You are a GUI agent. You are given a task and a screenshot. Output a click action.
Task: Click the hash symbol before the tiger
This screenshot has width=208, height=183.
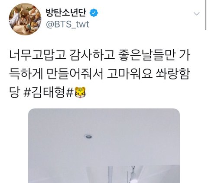[x=69, y=92]
